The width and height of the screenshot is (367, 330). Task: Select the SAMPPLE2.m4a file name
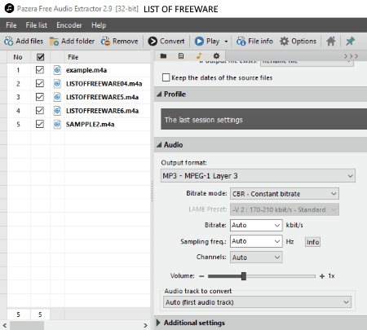[x=90, y=125]
